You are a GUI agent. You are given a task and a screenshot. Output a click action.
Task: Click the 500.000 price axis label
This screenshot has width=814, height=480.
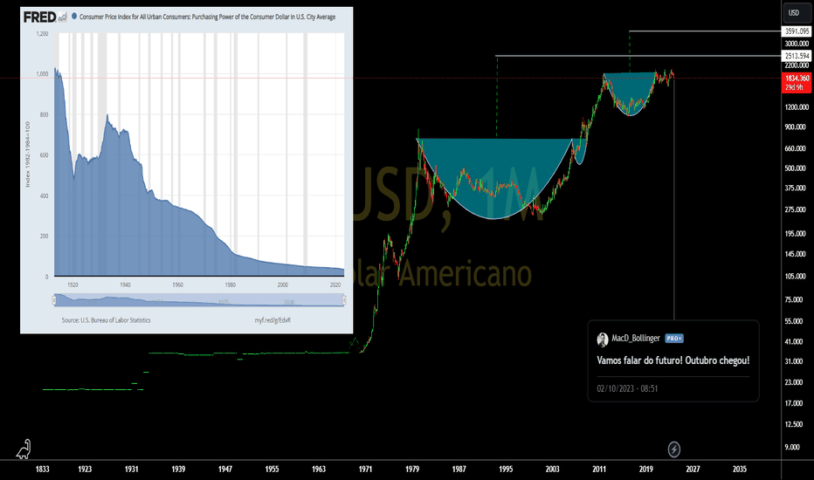[796, 168]
